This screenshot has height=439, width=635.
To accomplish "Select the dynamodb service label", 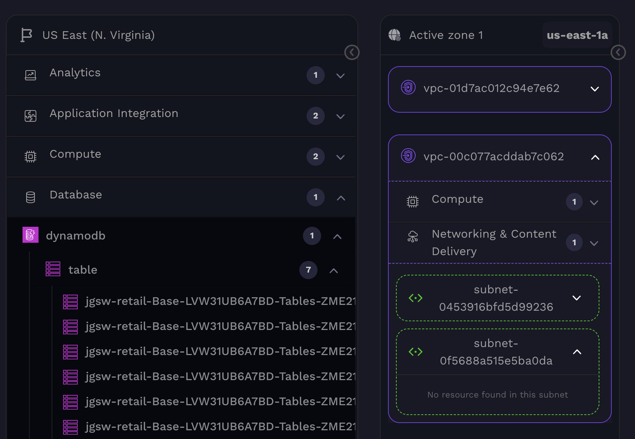I will click(76, 235).
